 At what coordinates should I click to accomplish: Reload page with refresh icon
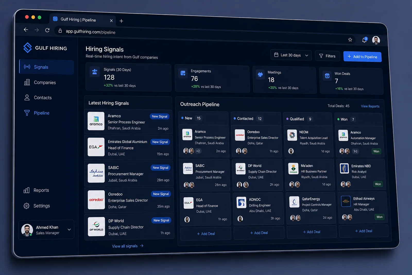click(x=47, y=30)
